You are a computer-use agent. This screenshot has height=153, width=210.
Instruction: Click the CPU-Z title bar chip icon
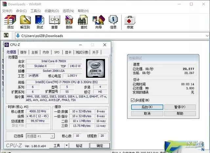coord(7,45)
